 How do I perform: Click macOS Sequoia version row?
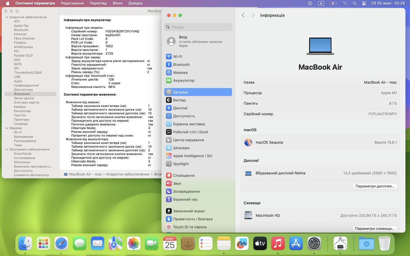(320, 143)
